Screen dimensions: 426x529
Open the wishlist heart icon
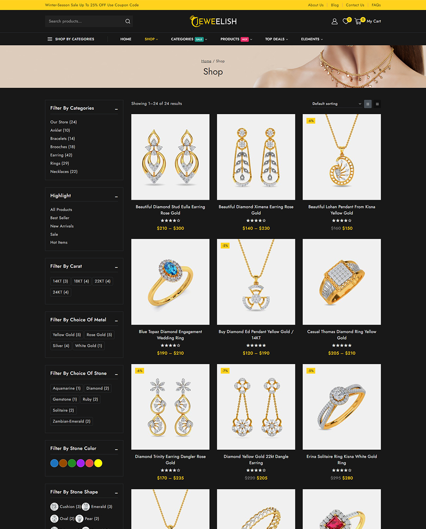[346, 21]
